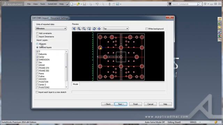Open Design Library tab in task pane
The width and height of the screenshot is (223, 125).
220,23
